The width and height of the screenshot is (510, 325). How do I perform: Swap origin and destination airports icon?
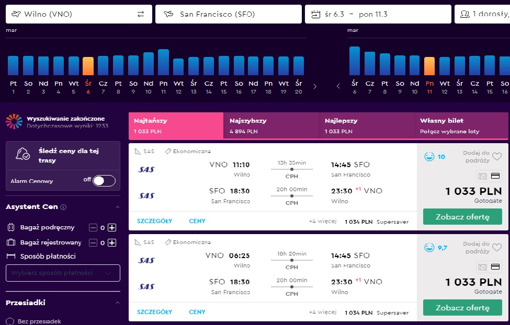point(141,14)
